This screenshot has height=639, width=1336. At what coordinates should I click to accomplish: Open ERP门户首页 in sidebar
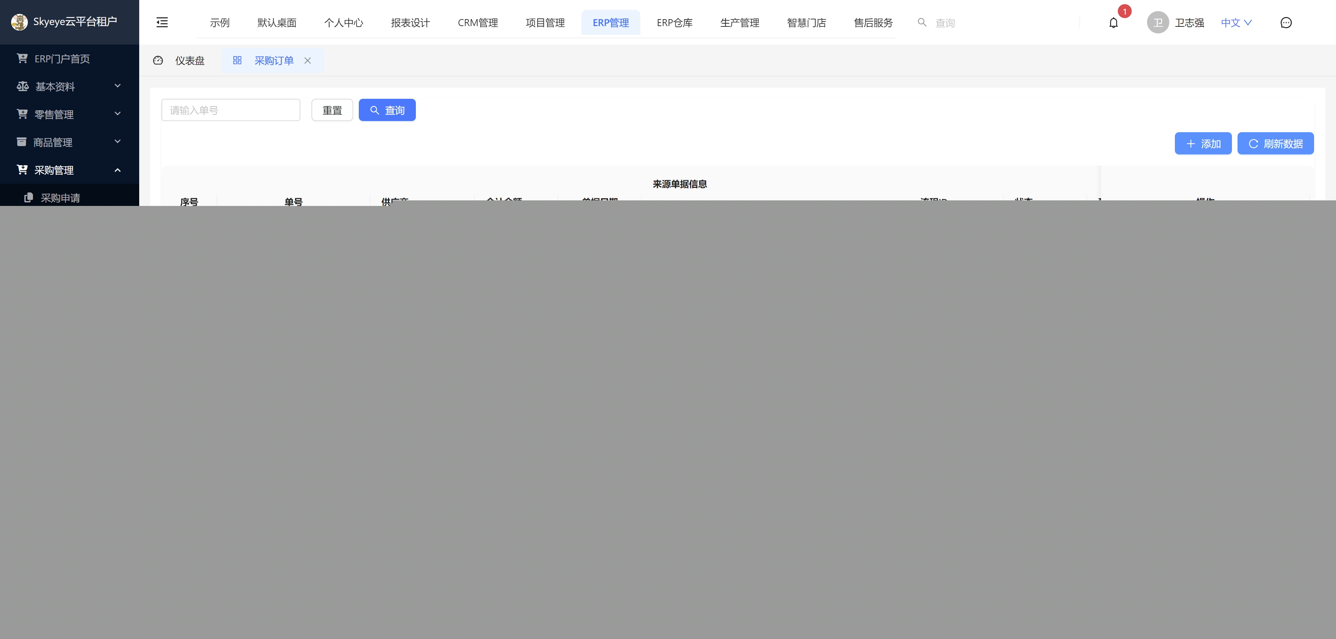pos(62,58)
